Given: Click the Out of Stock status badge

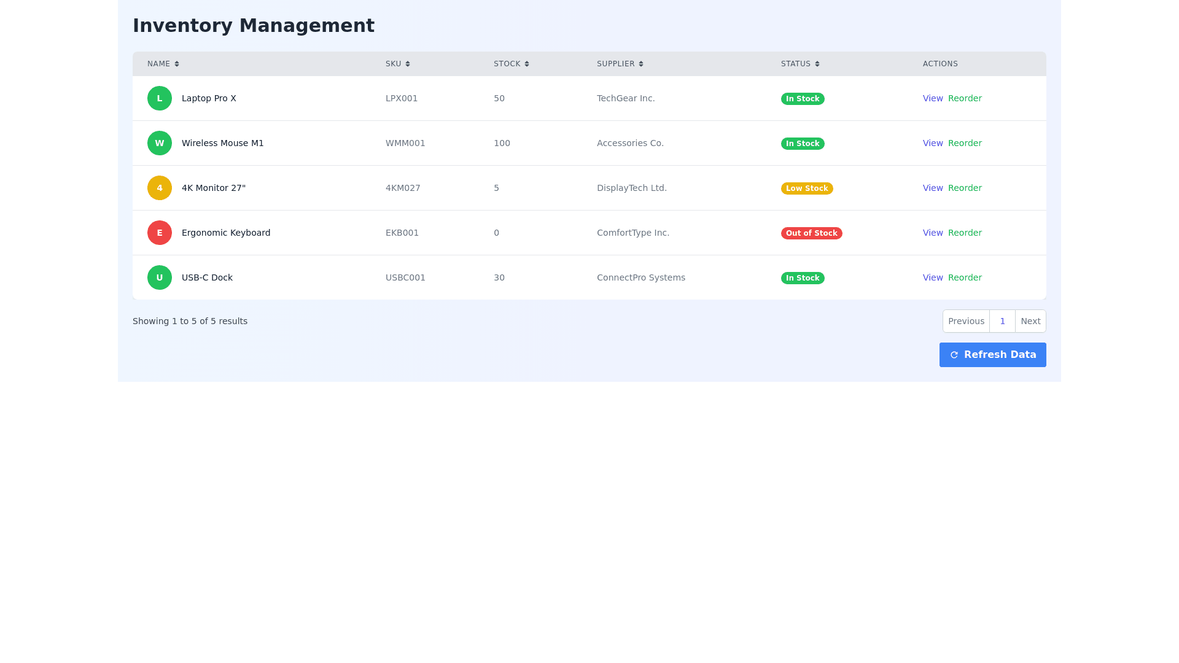Looking at the screenshot, I should pyautogui.click(x=811, y=233).
